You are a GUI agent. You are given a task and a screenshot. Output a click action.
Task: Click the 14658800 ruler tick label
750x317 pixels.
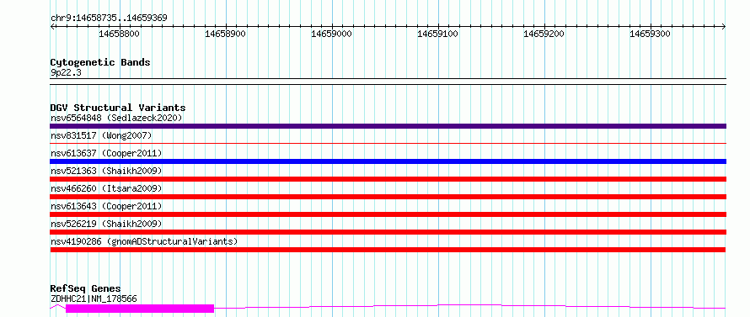pos(119,34)
